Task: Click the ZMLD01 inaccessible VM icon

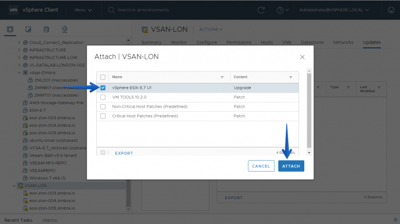Action: (31, 80)
